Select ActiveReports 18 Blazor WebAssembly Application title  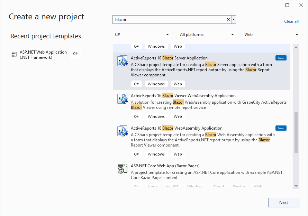click(176, 128)
